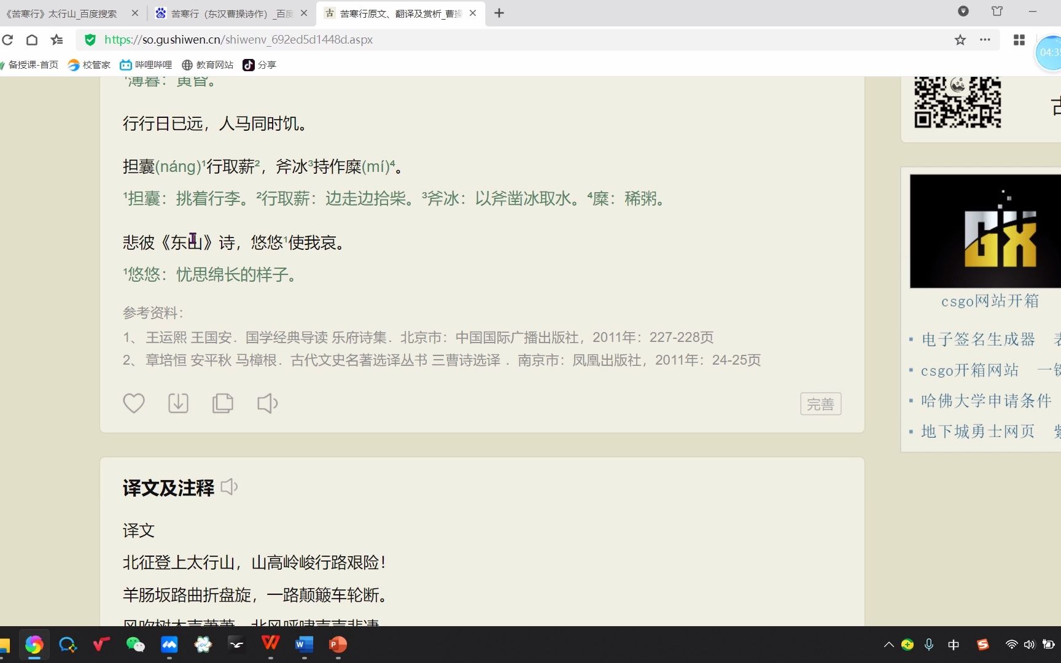Screen dimensions: 1061x663
Task: Open the 备授课-首页 bookmark
Action: click(31, 65)
